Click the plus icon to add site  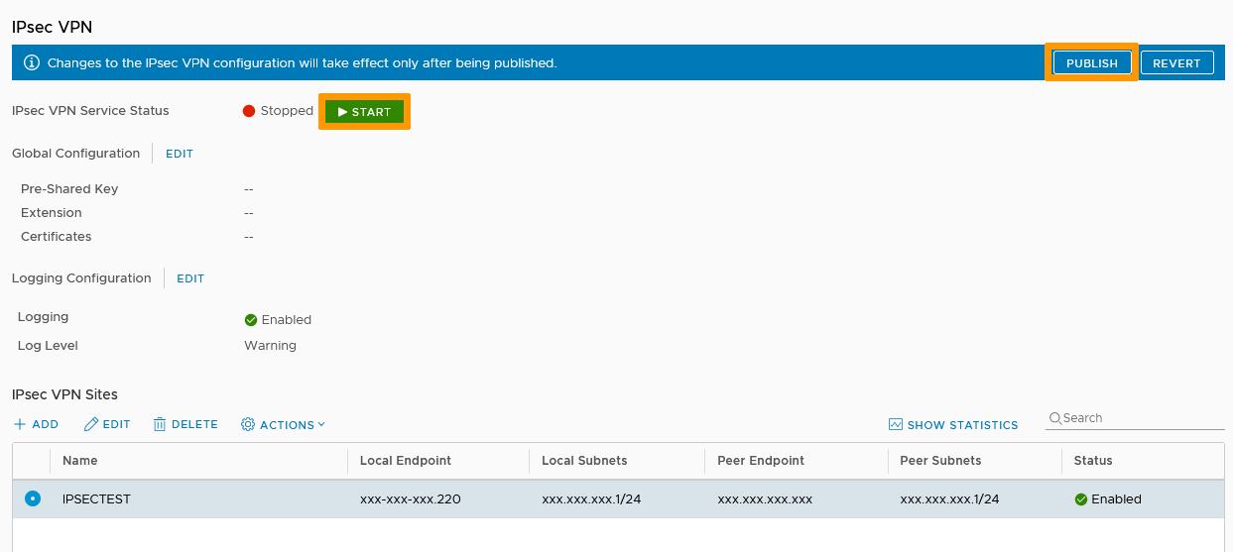point(20,424)
